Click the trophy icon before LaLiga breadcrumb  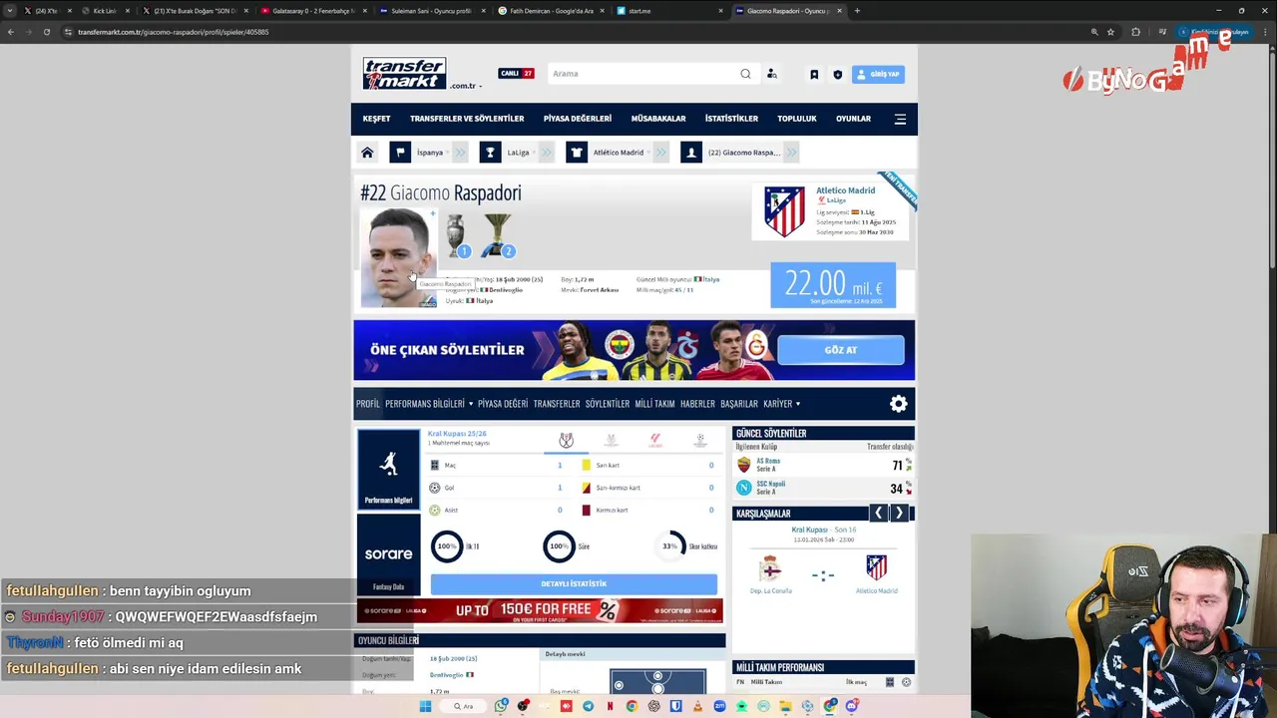click(490, 153)
